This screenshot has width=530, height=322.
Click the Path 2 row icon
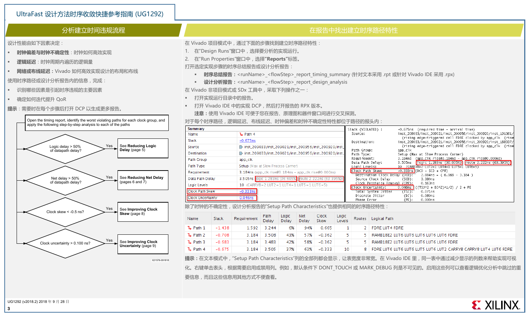189,235
